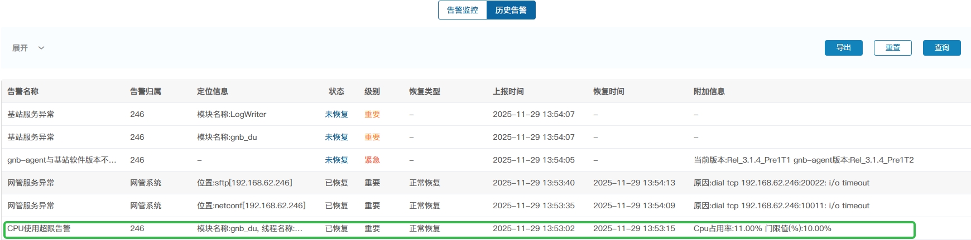The image size is (971, 240).
Task: Select the sftp[192.168.62.246] location cell
Action: pos(244,183)
